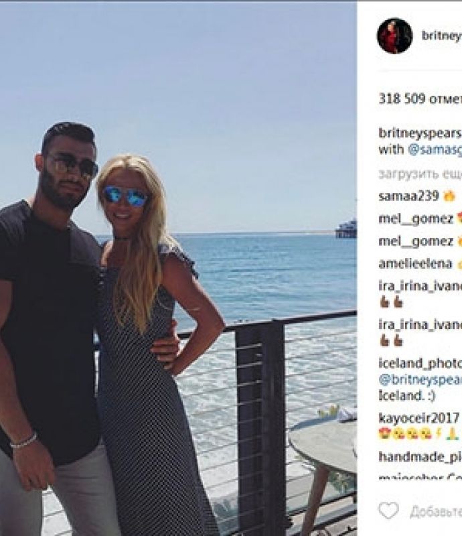Image resolution: width=462 pixels, height=536 pixels.
Task: Open samaa239 commenter profile
Action: coord(408,196)
